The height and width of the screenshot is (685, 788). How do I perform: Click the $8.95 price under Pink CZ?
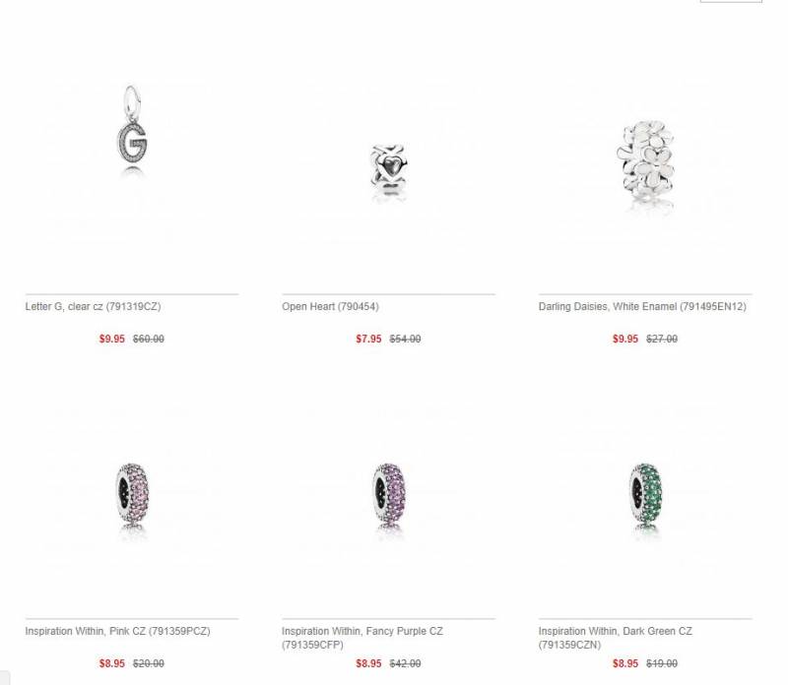(111, 663)
